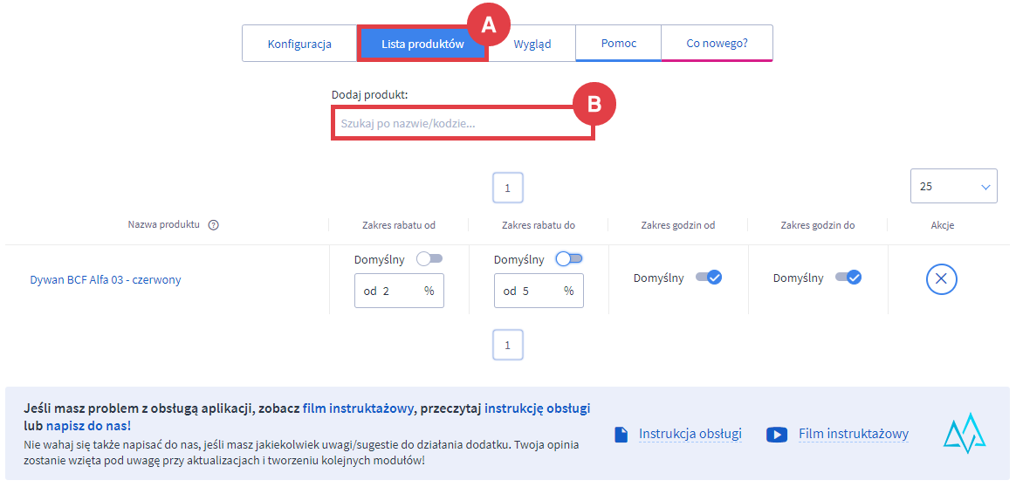Screen dimensions: 1016x494
Task: Open the 25 per-page dropdown
Action: (953, 186)
